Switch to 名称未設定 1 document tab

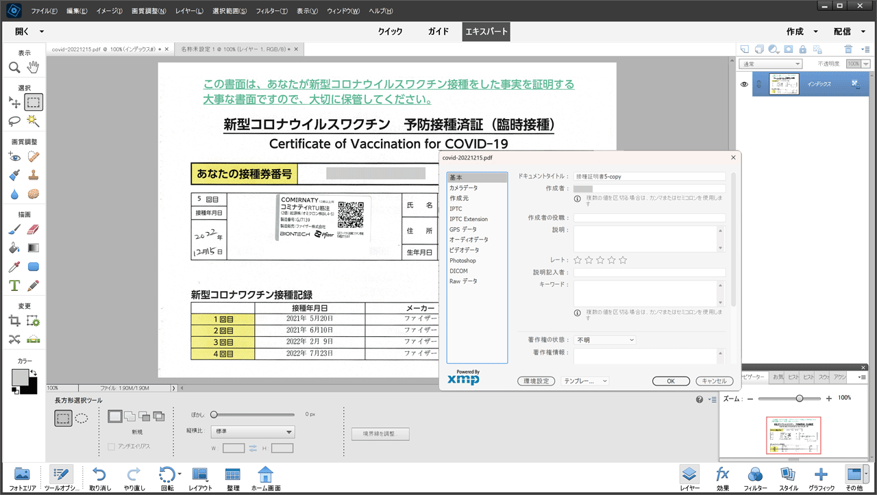click(237, 50)
